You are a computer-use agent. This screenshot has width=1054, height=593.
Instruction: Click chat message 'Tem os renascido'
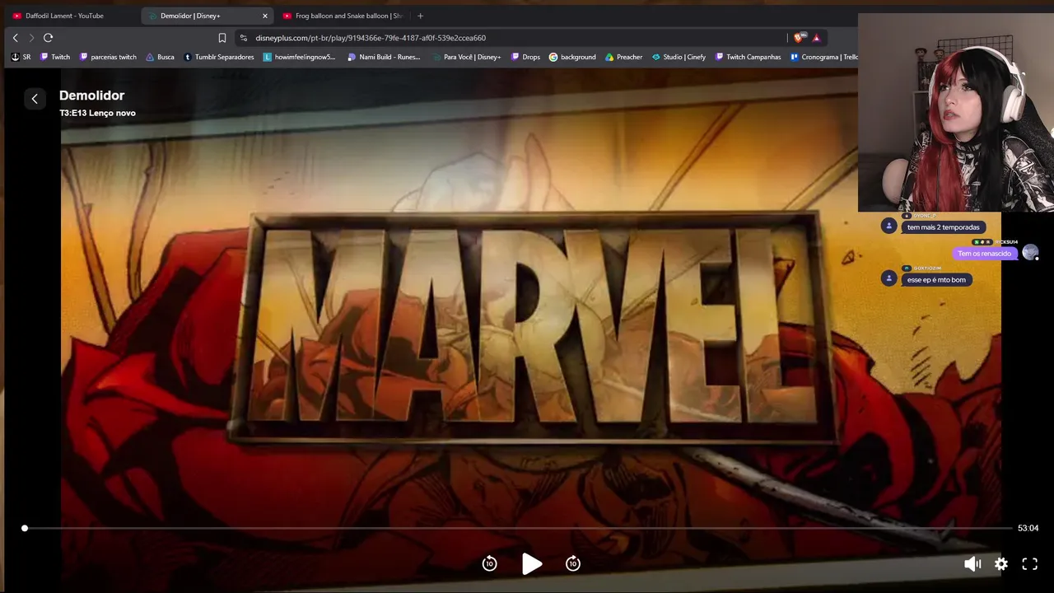click(984, 254)
